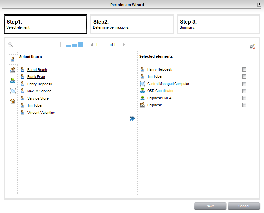Click user icon beside Vincent Valentine
264x213 pixels.
pyautogui.click(x=22, y=112)
